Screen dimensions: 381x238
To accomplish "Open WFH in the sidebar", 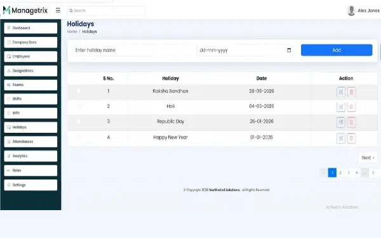I will (30, 113).
